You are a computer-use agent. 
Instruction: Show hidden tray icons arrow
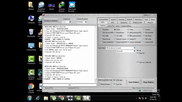pos(136,98)
